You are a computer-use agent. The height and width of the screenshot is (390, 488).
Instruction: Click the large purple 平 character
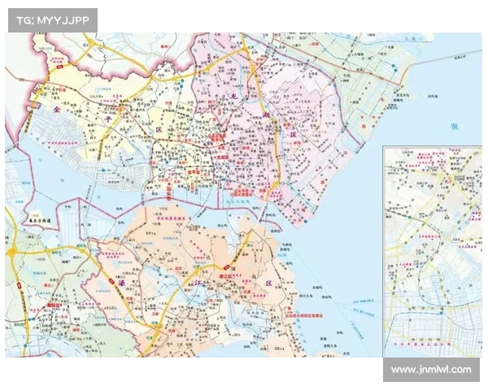(x=111, y=119)
